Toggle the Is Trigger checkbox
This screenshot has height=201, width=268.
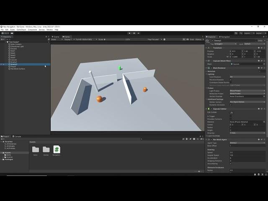tap(231, 117)
